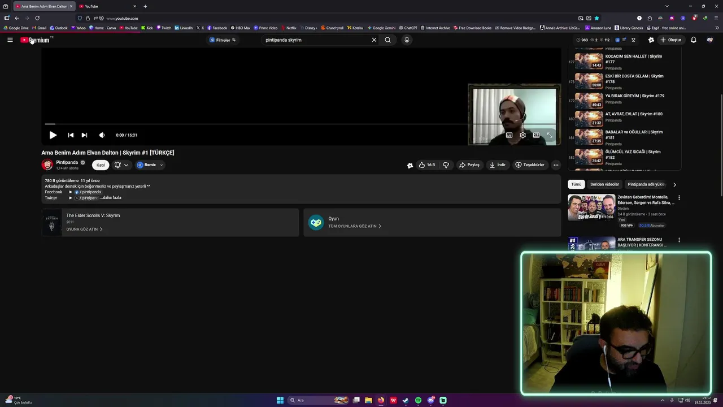Open Pintipanda channel avatar
Screen dimensions: 723x407
point(47,165)
